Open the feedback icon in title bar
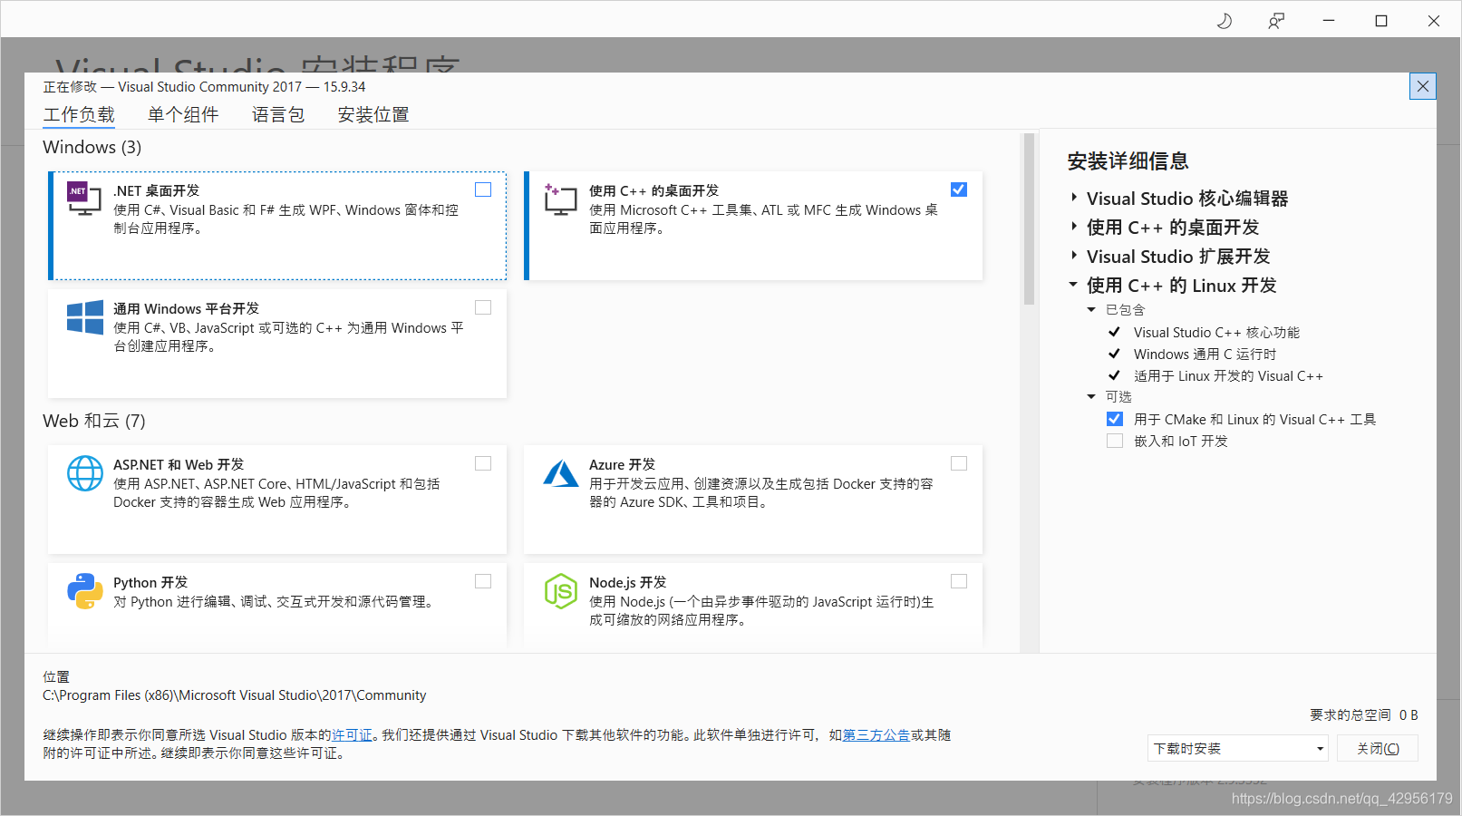This screenshot has height=816, width=1462. (1276, 21)
